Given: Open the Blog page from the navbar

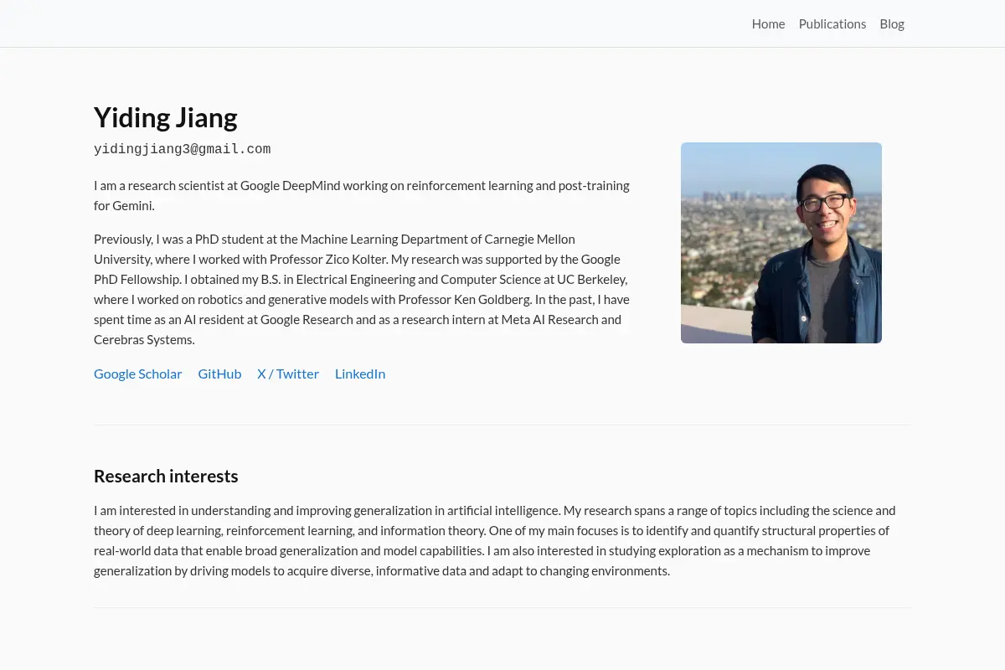Looking at the screenshot, I should (892, 23).
